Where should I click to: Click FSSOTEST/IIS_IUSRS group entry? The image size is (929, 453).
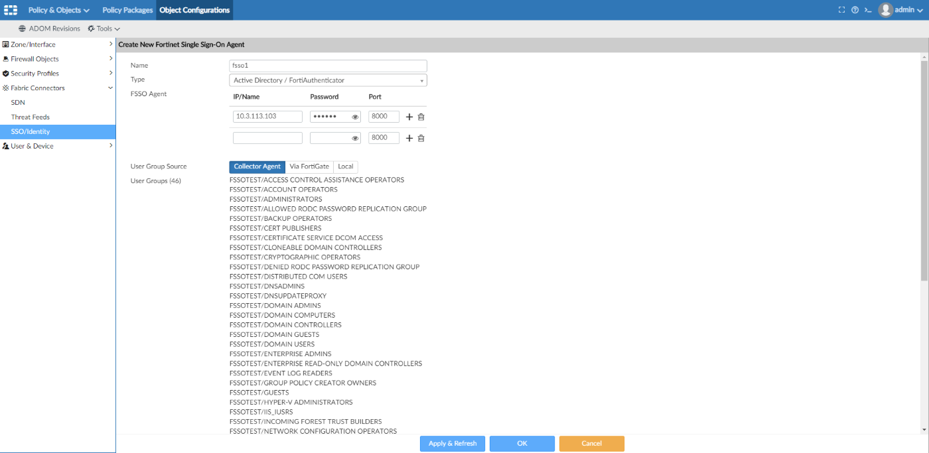tap(261, 412)
